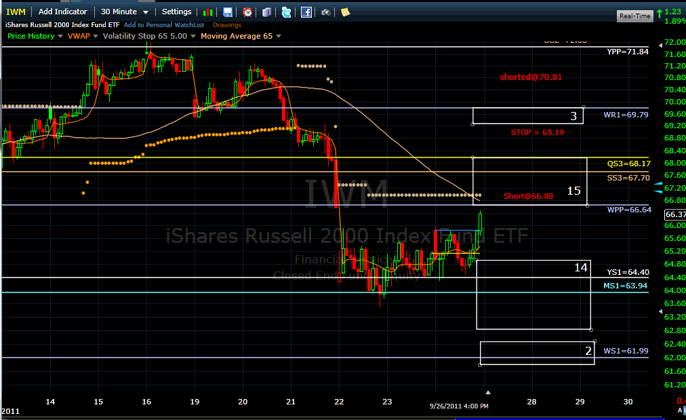
Task: Click the price axis arrow near 63.20
Action: (x=660, y=311)
